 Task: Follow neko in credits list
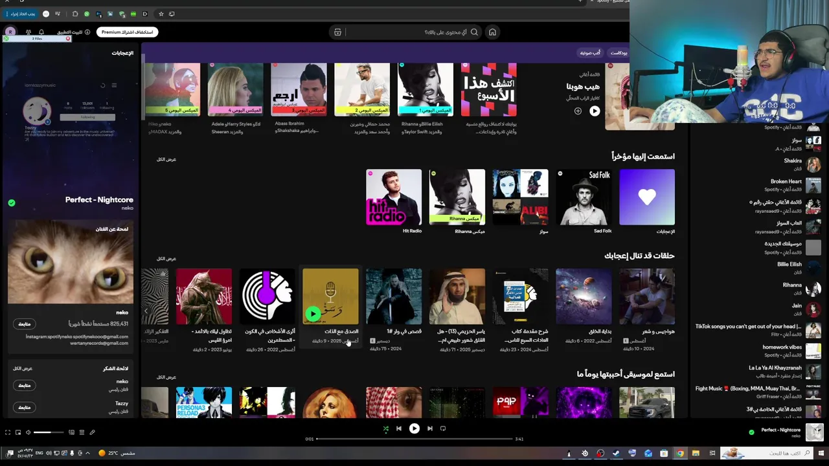pyautogui.click(x=24, y=385)
